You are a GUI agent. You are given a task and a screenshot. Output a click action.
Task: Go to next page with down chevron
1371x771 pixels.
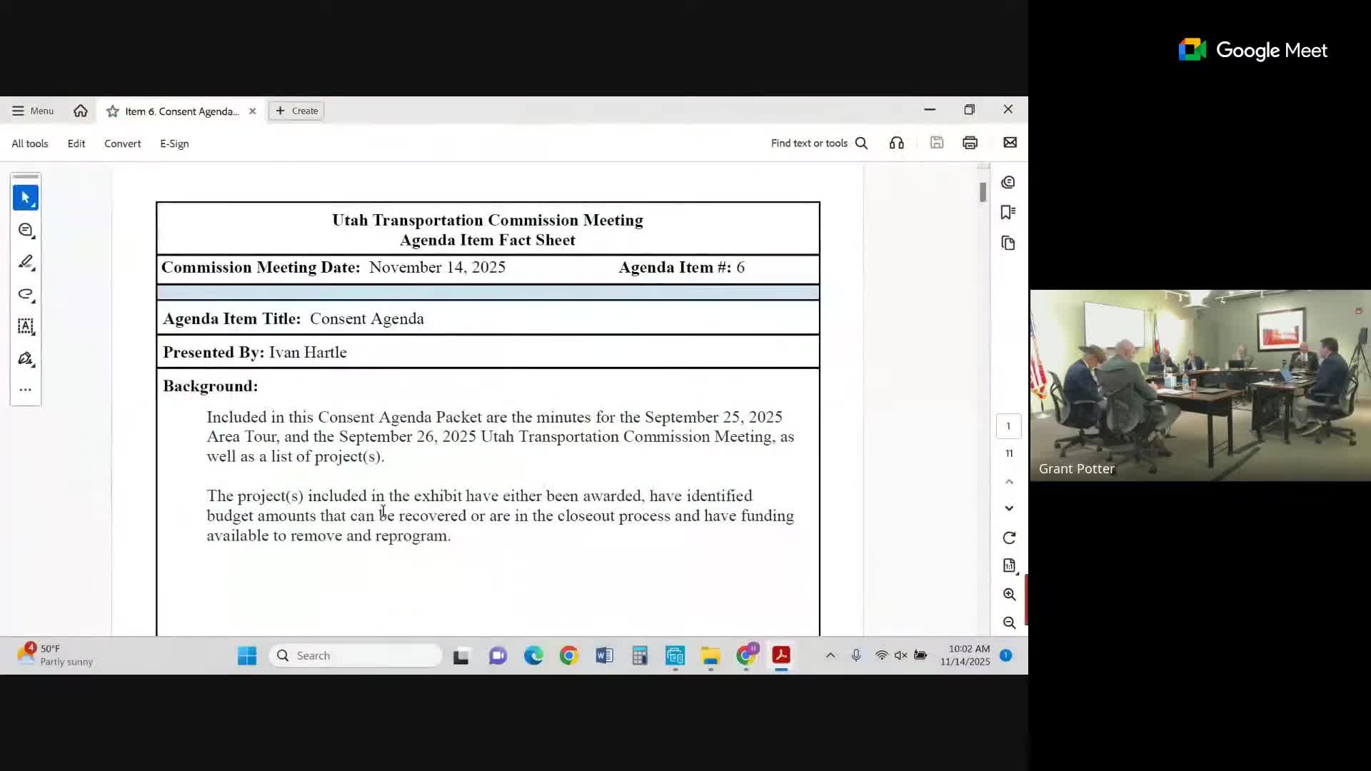pos(1009,508)
